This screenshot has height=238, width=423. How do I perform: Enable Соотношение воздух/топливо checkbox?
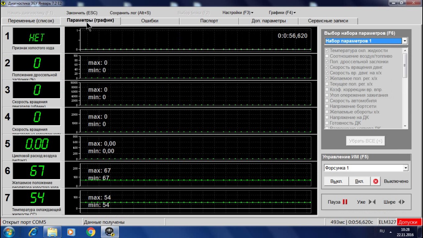pyautogui.click(x=327, y=56)
